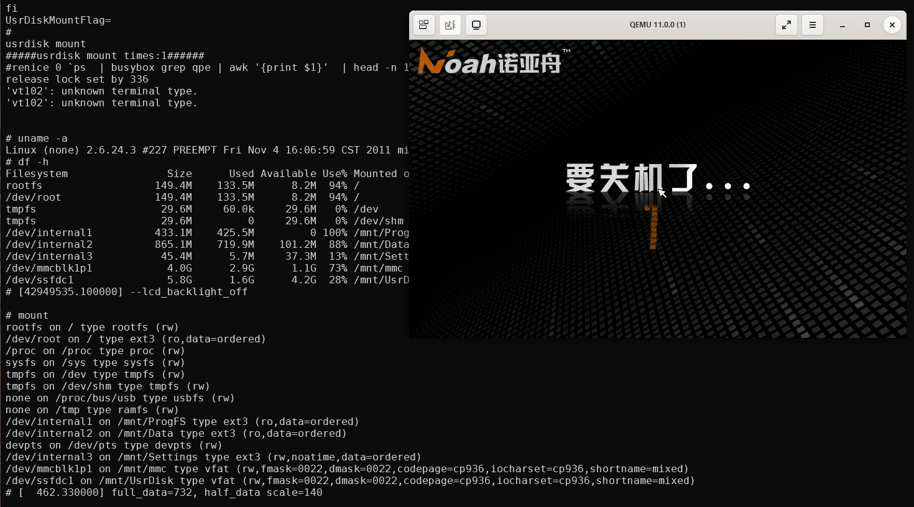Click the 'df -h' command line
Image resolution: width=914 pixels, height=507 pixels.
click(27, 162)
